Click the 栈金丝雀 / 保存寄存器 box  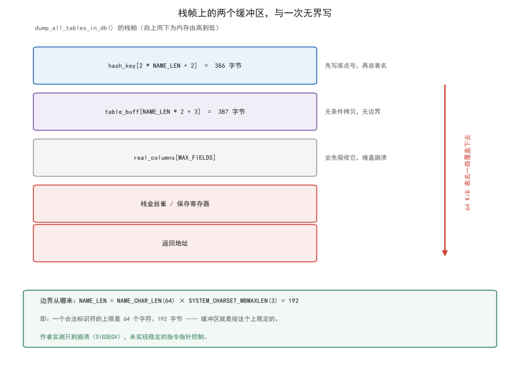(x=175, y=204)
